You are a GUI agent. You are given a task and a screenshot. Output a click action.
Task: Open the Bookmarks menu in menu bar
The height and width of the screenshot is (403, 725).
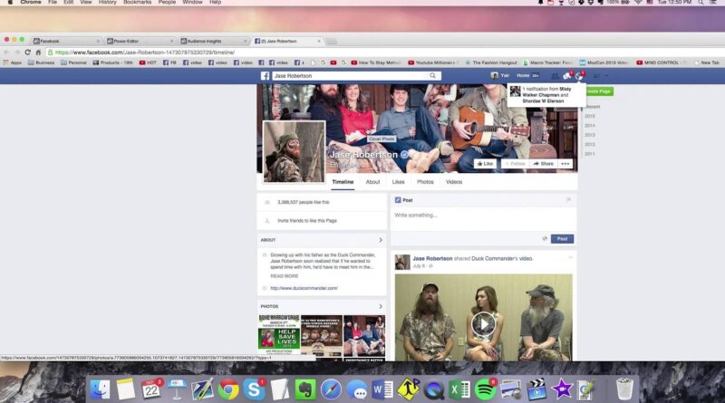click(x=137, y=3)
